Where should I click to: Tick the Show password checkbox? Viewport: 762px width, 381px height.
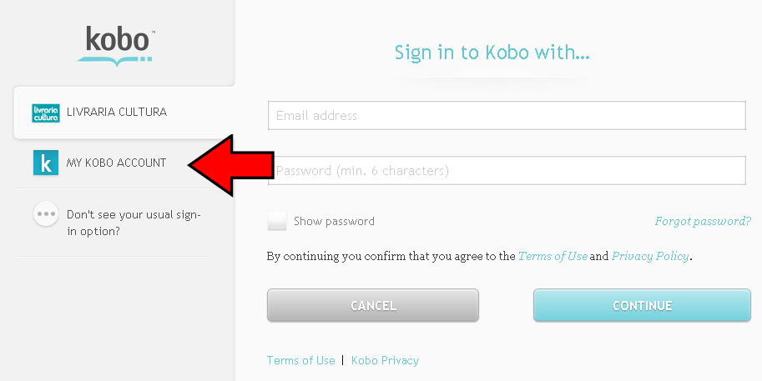click(277, 221)
